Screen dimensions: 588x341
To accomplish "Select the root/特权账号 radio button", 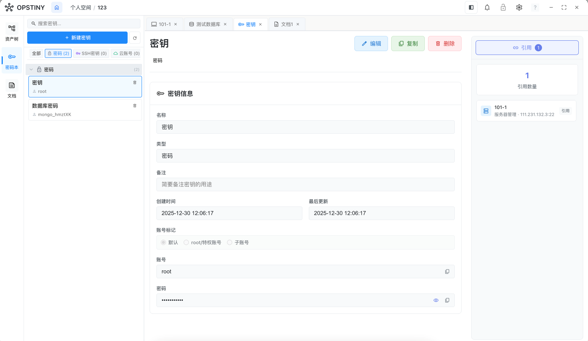I will [x=186, y=242].
